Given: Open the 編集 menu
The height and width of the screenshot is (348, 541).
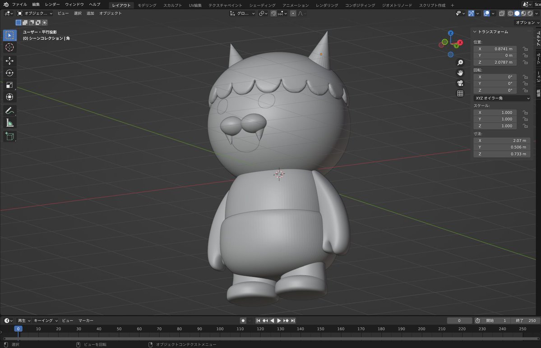Looking at the screenshot, I should [36, 5].
